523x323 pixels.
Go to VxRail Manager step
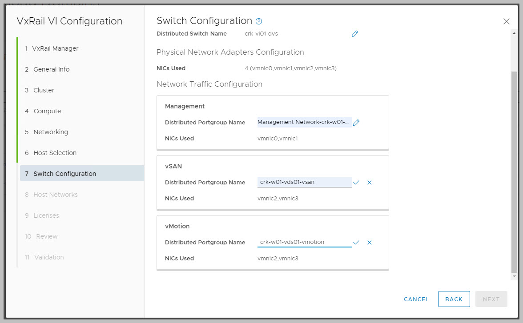coord(55,48)
